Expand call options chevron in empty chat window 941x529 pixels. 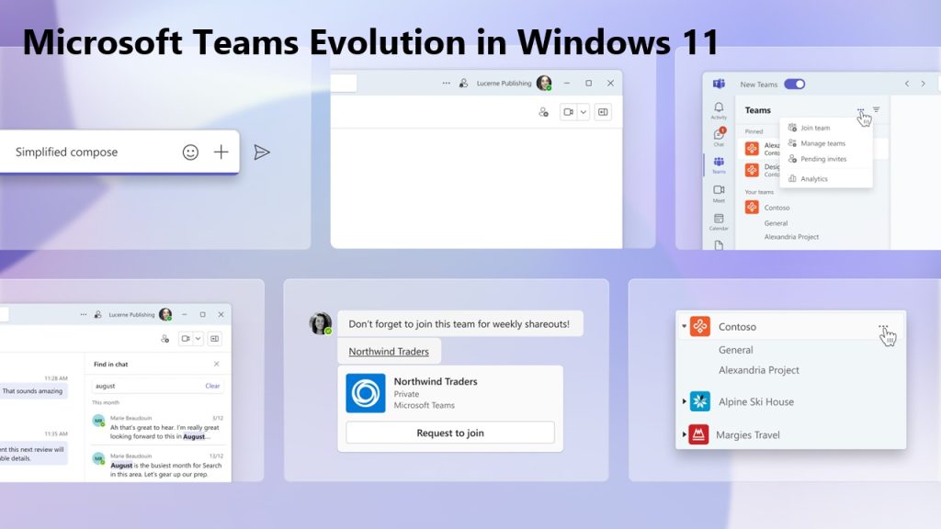[583, 112]
